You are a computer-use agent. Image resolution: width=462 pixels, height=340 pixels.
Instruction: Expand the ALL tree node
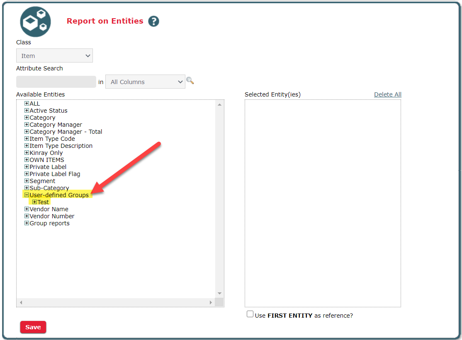(x=27, y=104)
